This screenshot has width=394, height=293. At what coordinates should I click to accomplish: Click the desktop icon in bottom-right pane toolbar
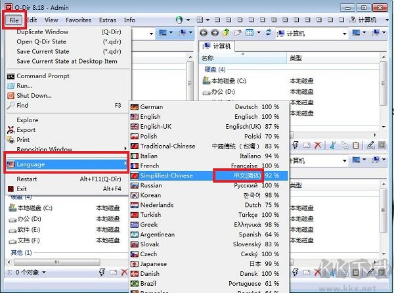point(356,160)
